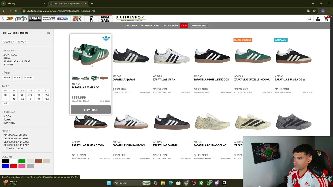Toggle the MUJER gender filter
Screen dimensions: 333x187
(x=17, y=77)
